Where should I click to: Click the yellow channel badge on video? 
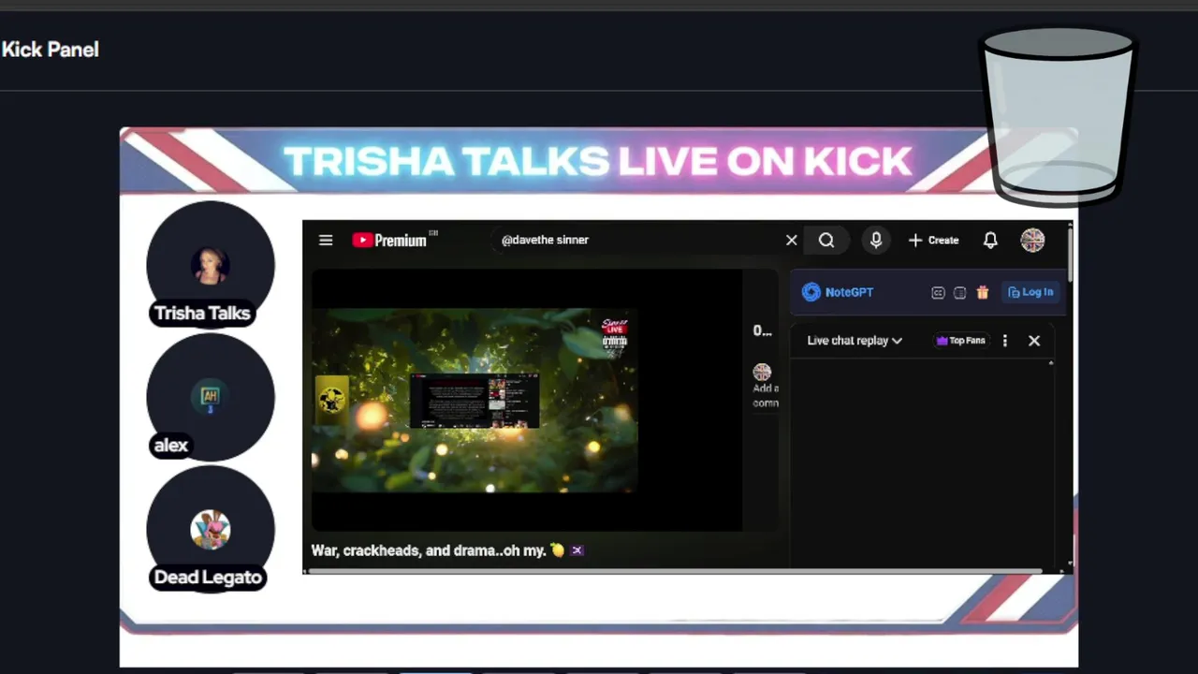332,400
